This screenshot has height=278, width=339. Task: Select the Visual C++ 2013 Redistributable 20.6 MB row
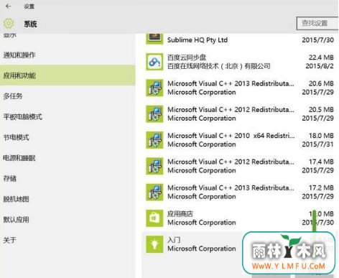(240, 88)
